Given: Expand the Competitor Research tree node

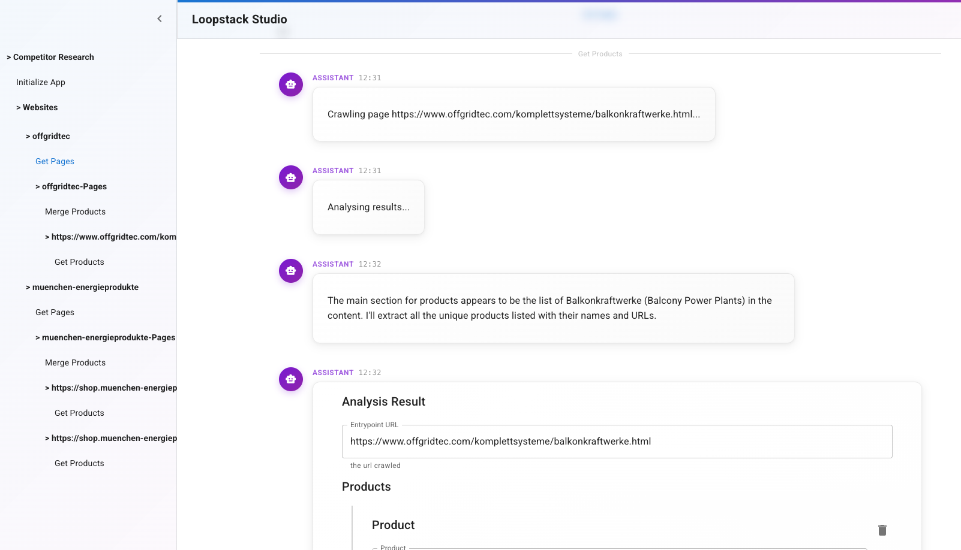Looking at the screenshot, I should pos(50,57).
